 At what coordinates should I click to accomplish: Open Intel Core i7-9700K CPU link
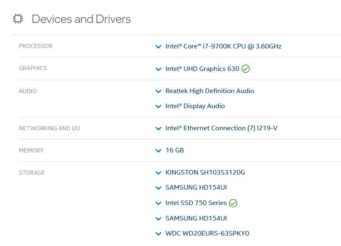click(223, 46)
